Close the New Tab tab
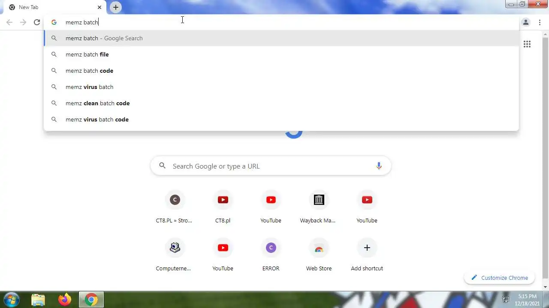Viewport: 549px width, 308px height. click(100, 7)
